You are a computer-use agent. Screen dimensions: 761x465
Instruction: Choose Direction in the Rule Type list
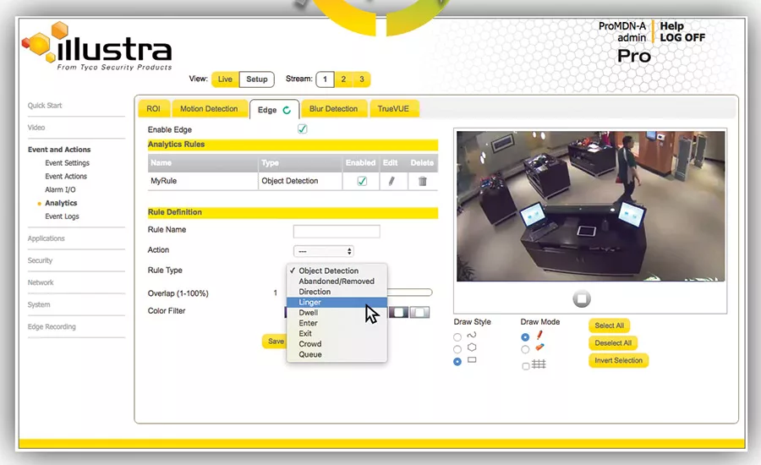point(337,292)
